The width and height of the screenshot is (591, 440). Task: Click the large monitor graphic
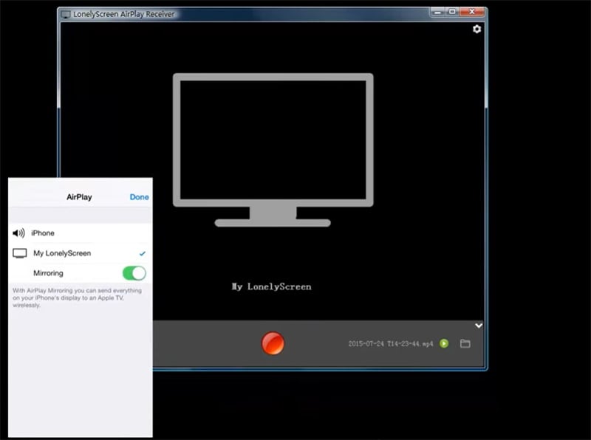tap(273, 150)
